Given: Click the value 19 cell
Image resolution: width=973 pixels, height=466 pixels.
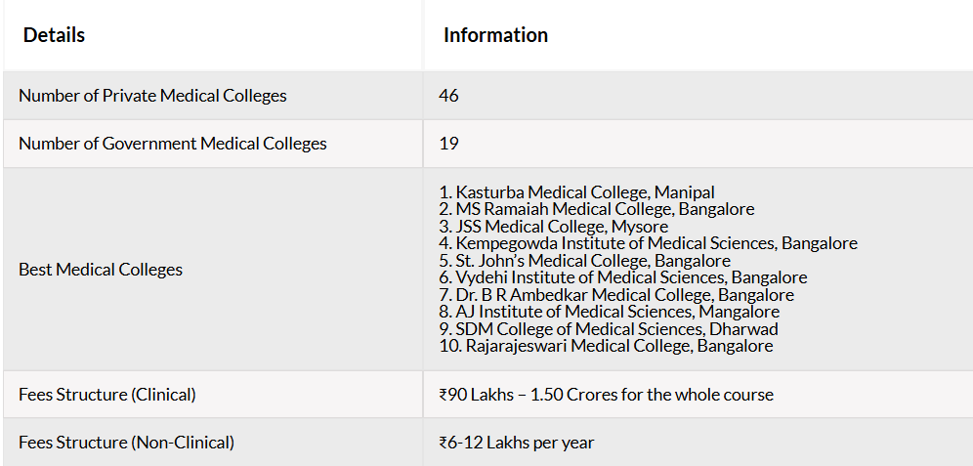Looking at the screenshot, I should click(698, 144).
